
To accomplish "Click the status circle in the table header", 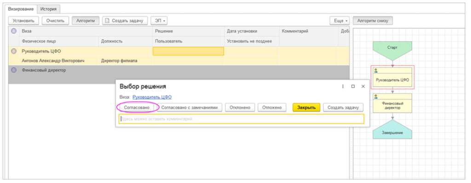I will click(x=13, y=31).
